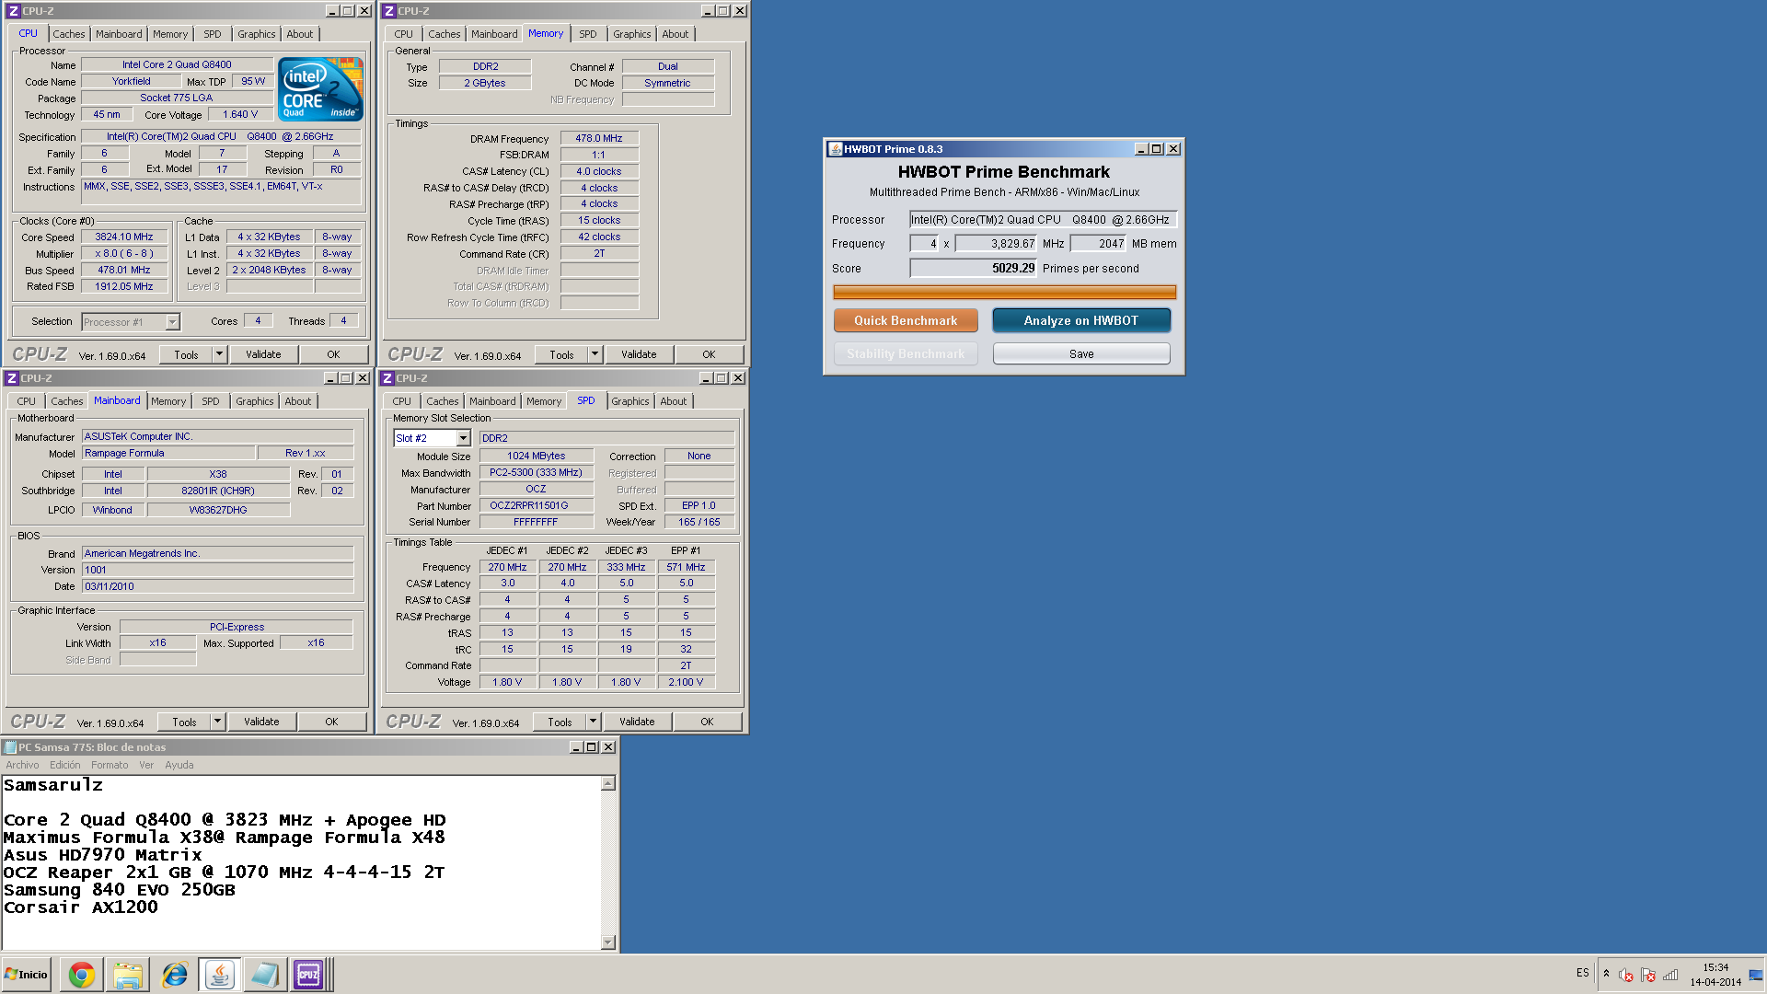Click the Processor name field in HWBOT Prime
This screenshot has width=1767, height=994.
pos(1043,219)
